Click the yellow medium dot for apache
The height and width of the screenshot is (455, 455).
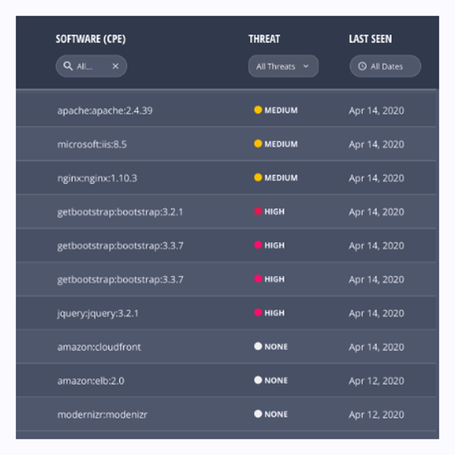pyautogui.click(x=258, y=110)
